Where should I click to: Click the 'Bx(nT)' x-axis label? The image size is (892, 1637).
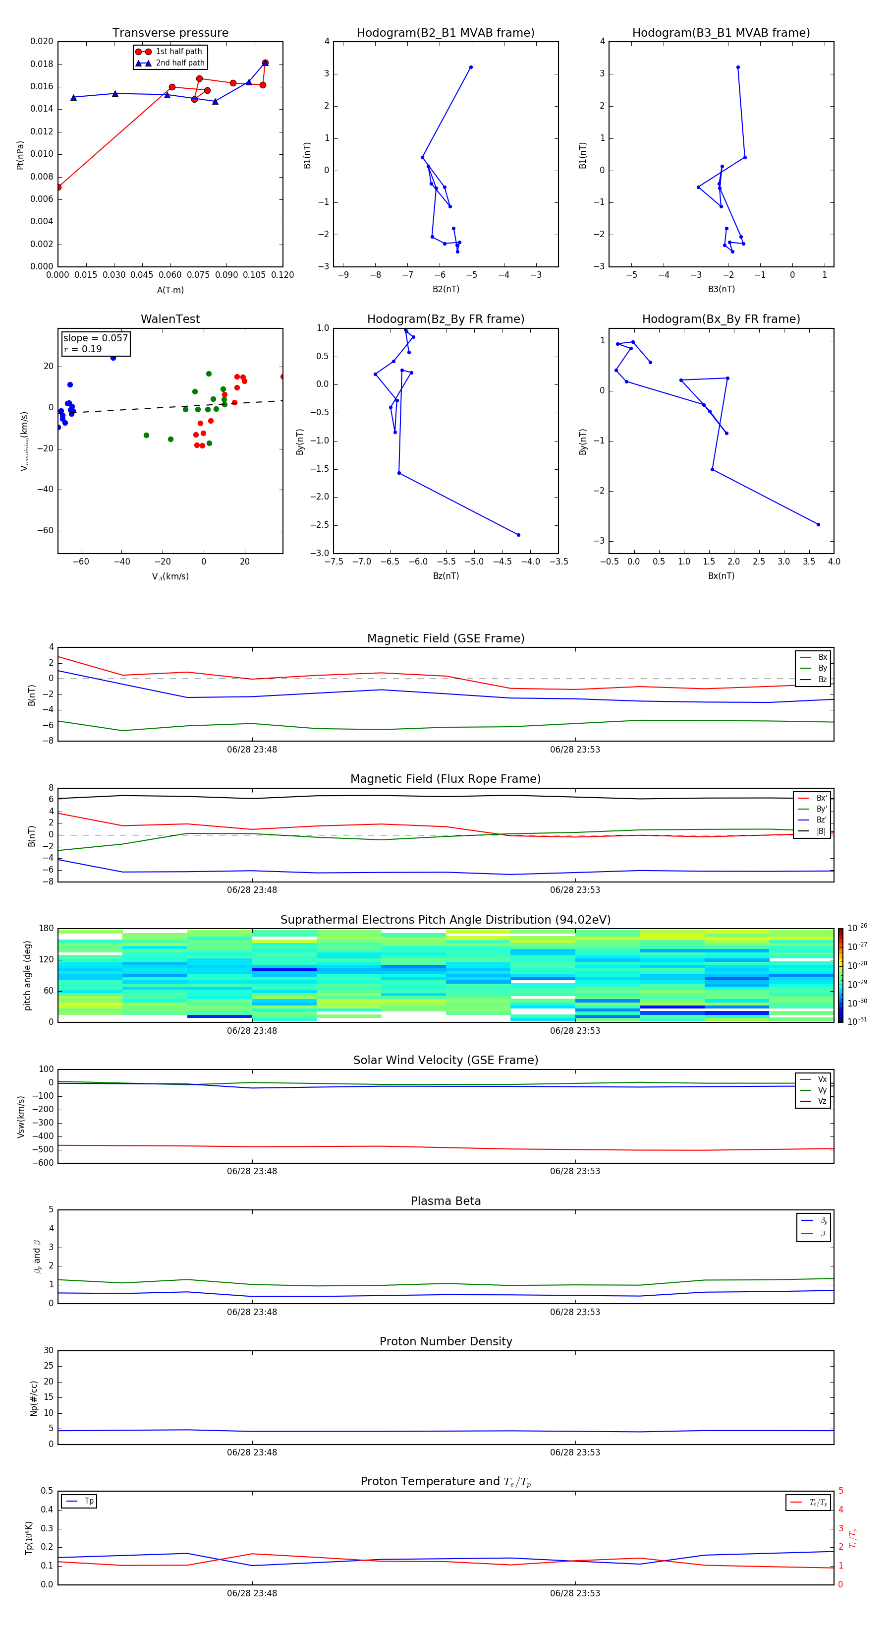(x=721, y=576)
